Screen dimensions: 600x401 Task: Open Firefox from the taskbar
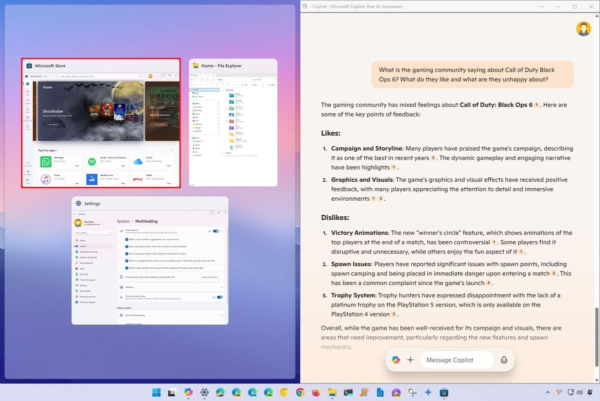[x=316, y=392]
